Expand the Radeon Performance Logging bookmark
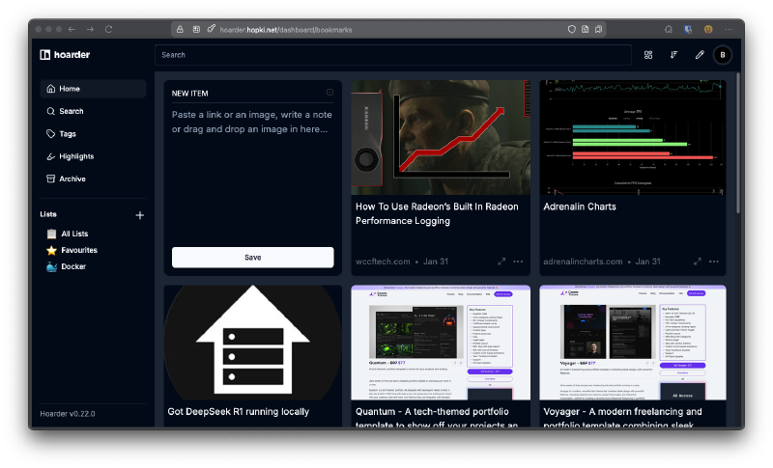The width and height of the screenshot is (773, 468). (501, 262)
